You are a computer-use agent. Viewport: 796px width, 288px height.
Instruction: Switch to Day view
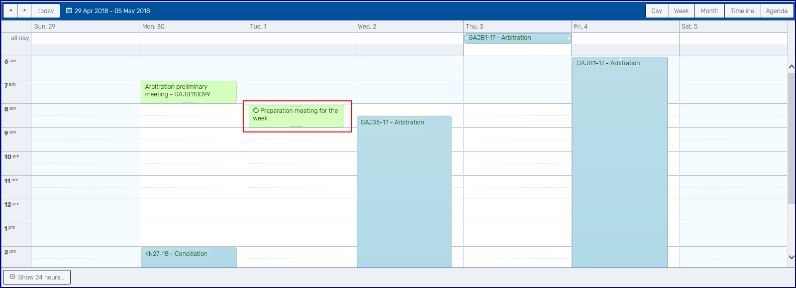[656, 11]
